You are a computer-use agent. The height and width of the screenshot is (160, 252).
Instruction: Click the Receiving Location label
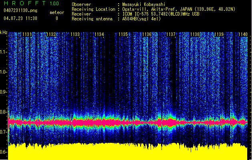tap(93, 9)
